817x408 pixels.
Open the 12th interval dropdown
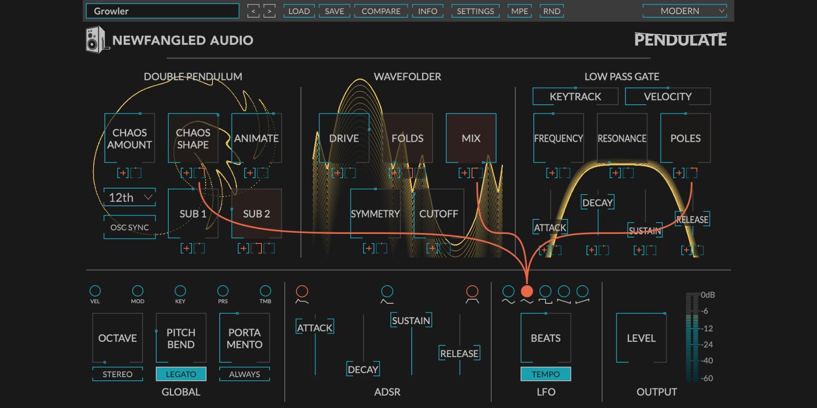pos(130,198)
